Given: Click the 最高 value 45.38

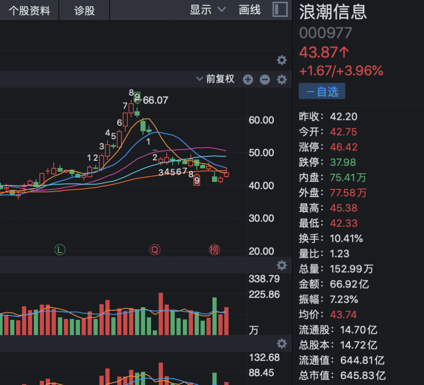Looking at the screenshot, I should point(343,208).
